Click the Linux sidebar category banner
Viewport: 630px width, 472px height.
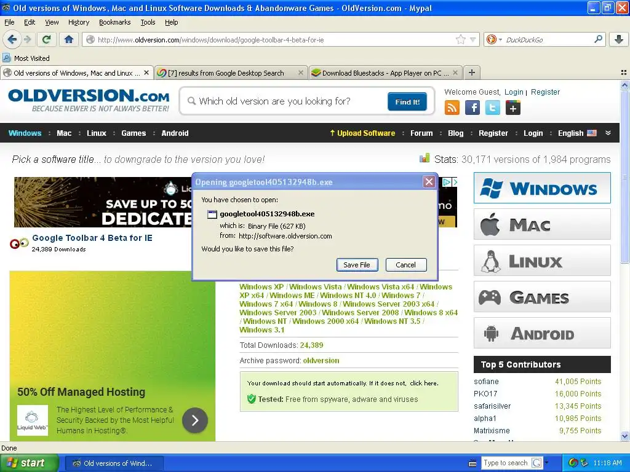[x=542, y=261]
